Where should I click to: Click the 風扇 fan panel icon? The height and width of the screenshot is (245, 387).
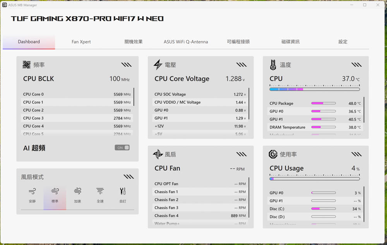[158, 154]
